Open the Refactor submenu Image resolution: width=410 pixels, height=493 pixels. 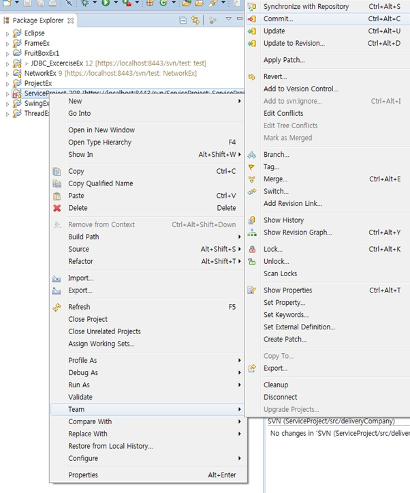click(147, 261)
